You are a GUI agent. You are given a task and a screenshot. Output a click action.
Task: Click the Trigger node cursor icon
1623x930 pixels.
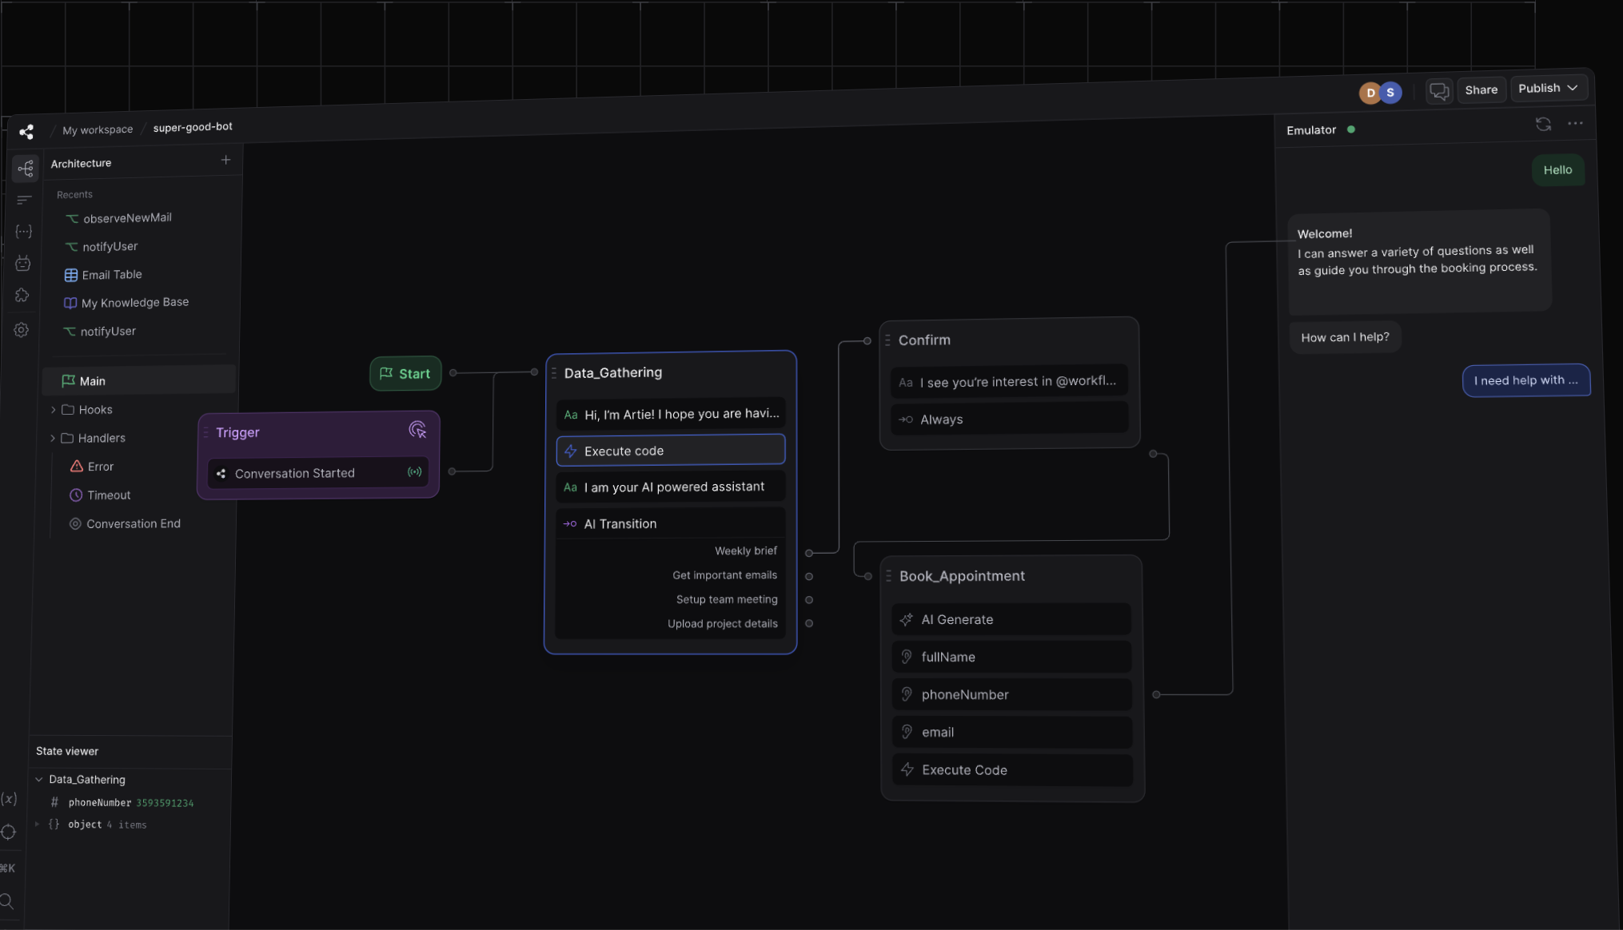coord(417,431)
